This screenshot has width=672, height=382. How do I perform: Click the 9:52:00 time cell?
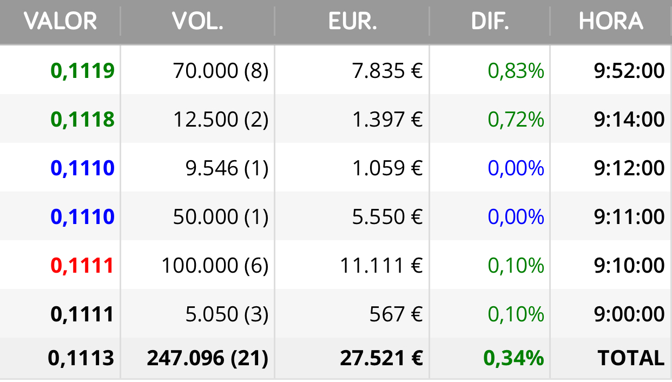pos(629,70)
